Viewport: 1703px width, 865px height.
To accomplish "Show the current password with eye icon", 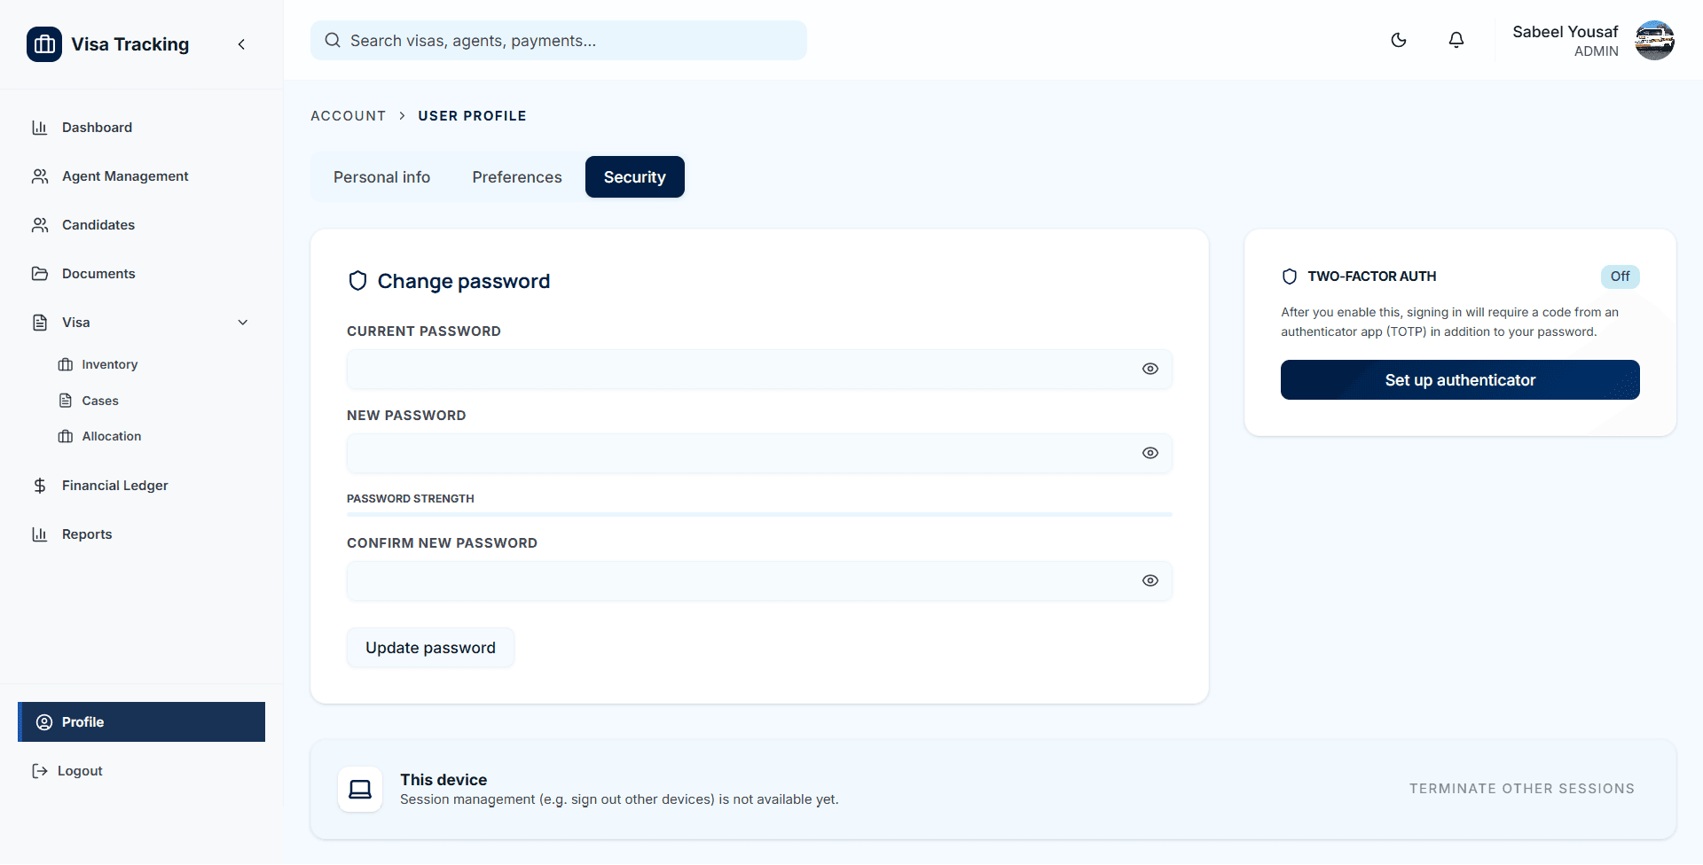I will pos(1150,369).
